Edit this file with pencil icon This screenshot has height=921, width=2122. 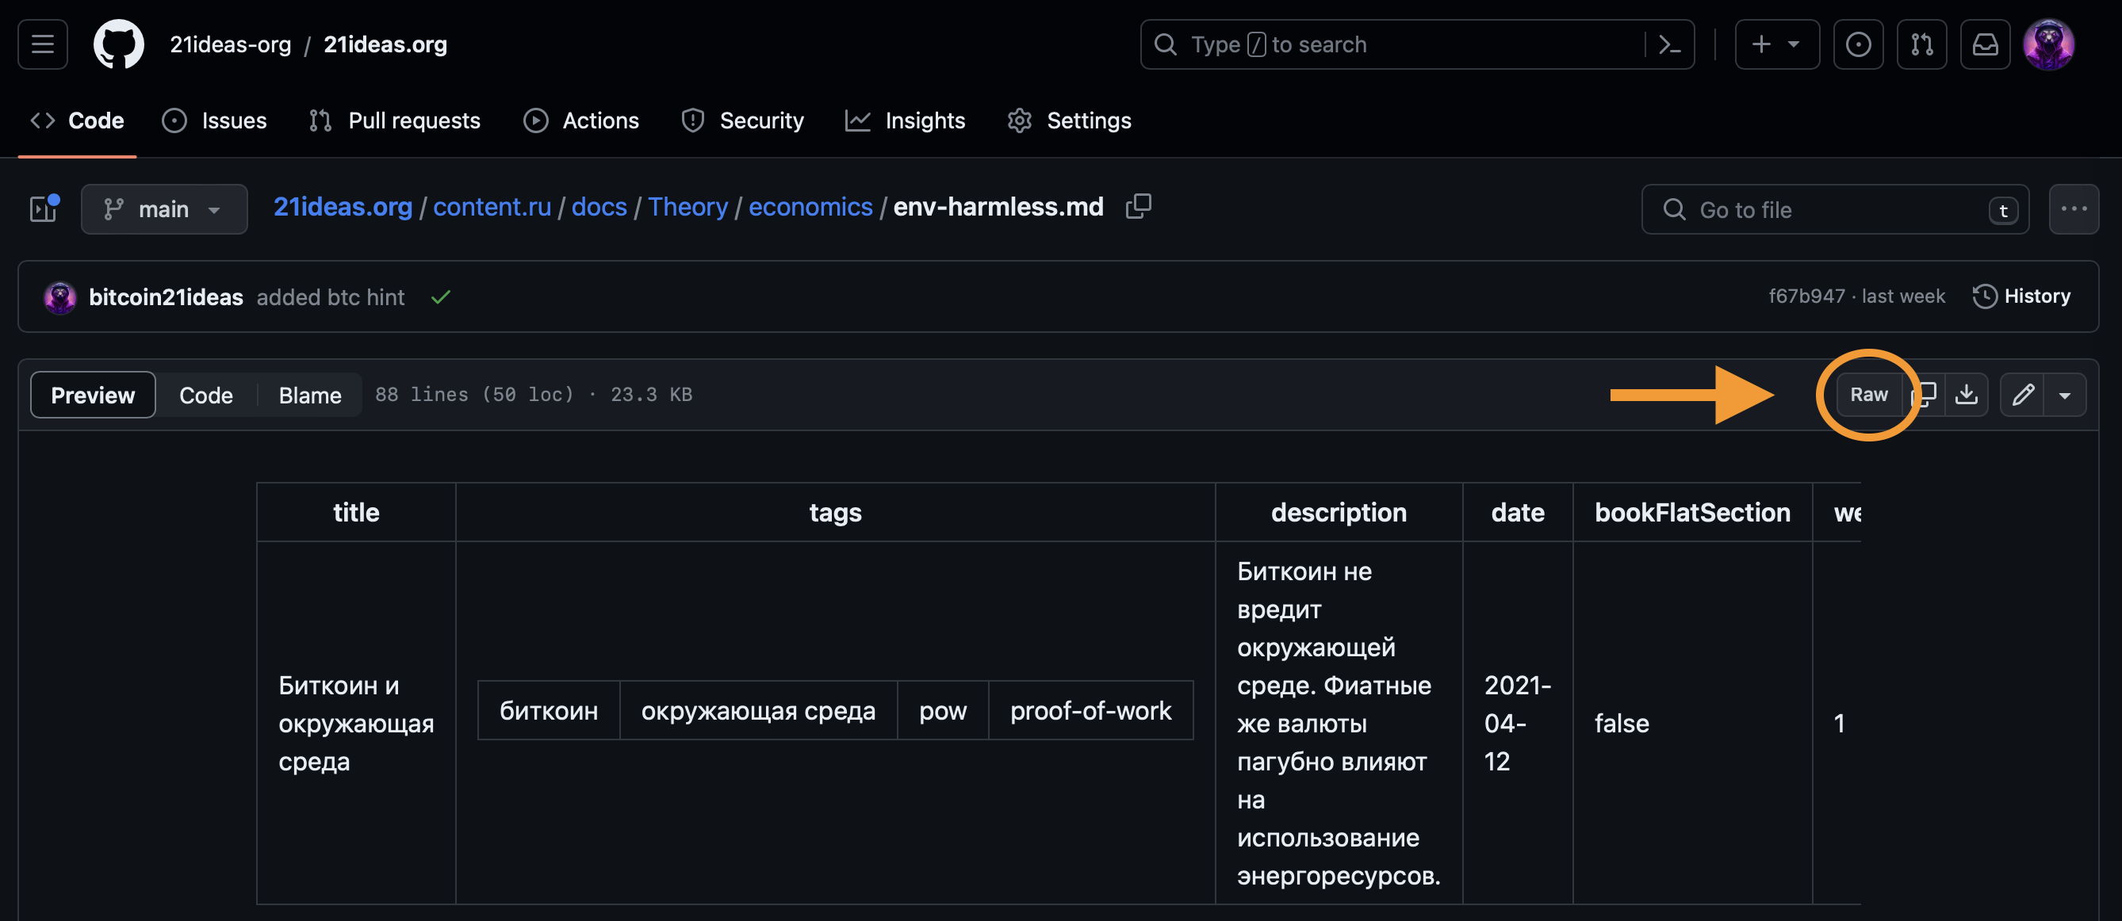[x=2022, y=394]
